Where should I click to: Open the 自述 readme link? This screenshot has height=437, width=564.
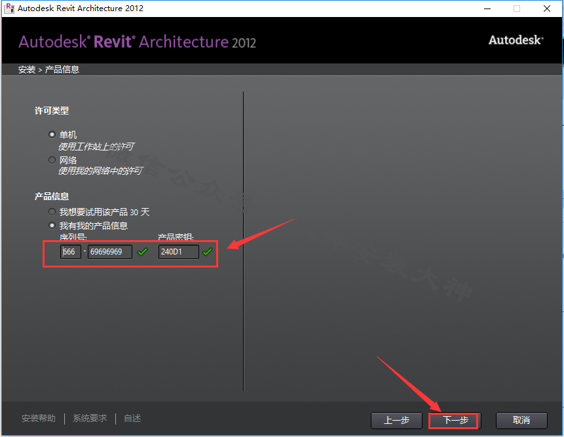pyautogui.click(x=132, y=418)
